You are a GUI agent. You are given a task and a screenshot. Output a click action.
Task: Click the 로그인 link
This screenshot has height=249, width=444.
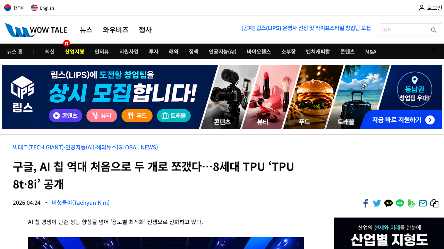pos(430,8)
